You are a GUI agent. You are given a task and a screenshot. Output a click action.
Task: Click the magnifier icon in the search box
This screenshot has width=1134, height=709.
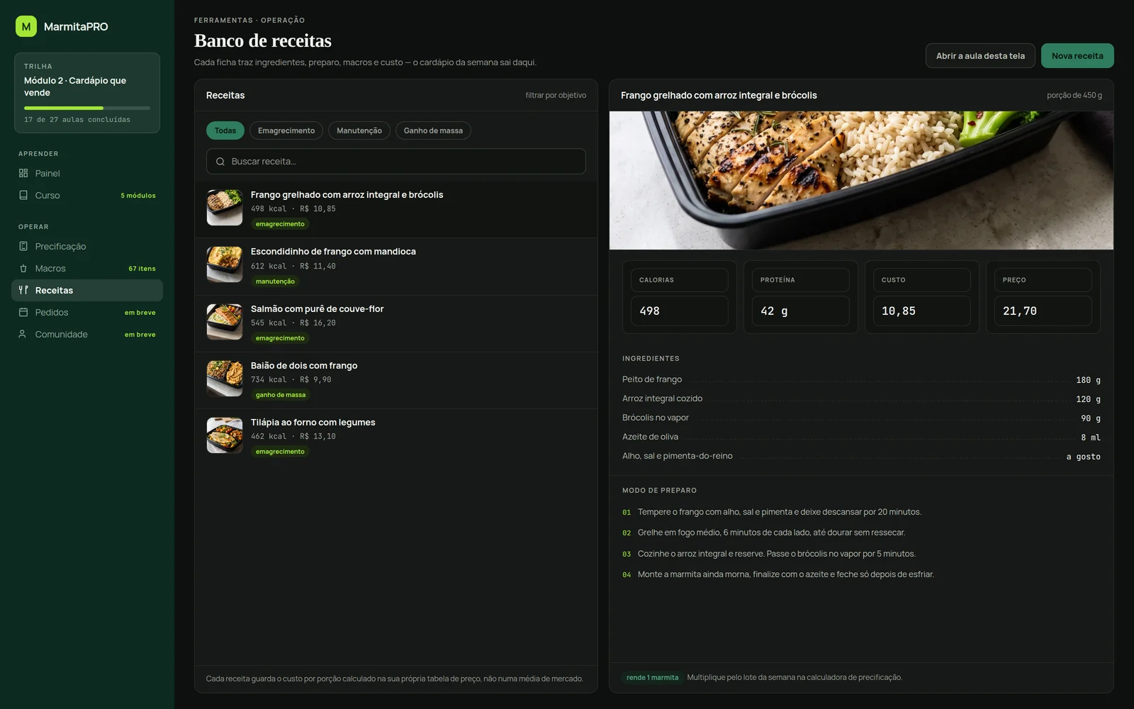tap(220, 162)
